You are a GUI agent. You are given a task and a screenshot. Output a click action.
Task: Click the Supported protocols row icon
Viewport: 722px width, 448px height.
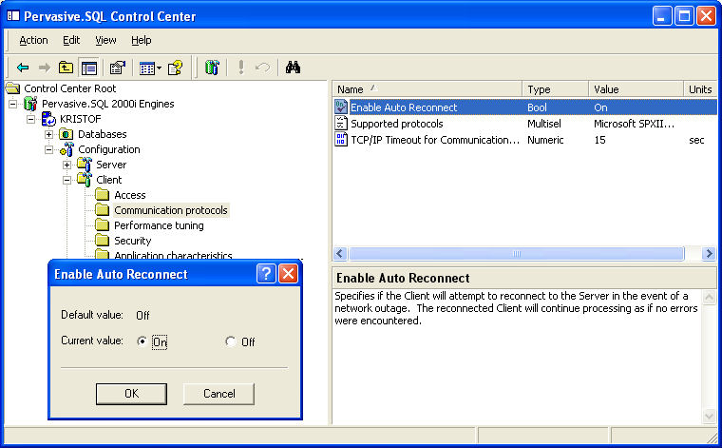coord(341,123)
